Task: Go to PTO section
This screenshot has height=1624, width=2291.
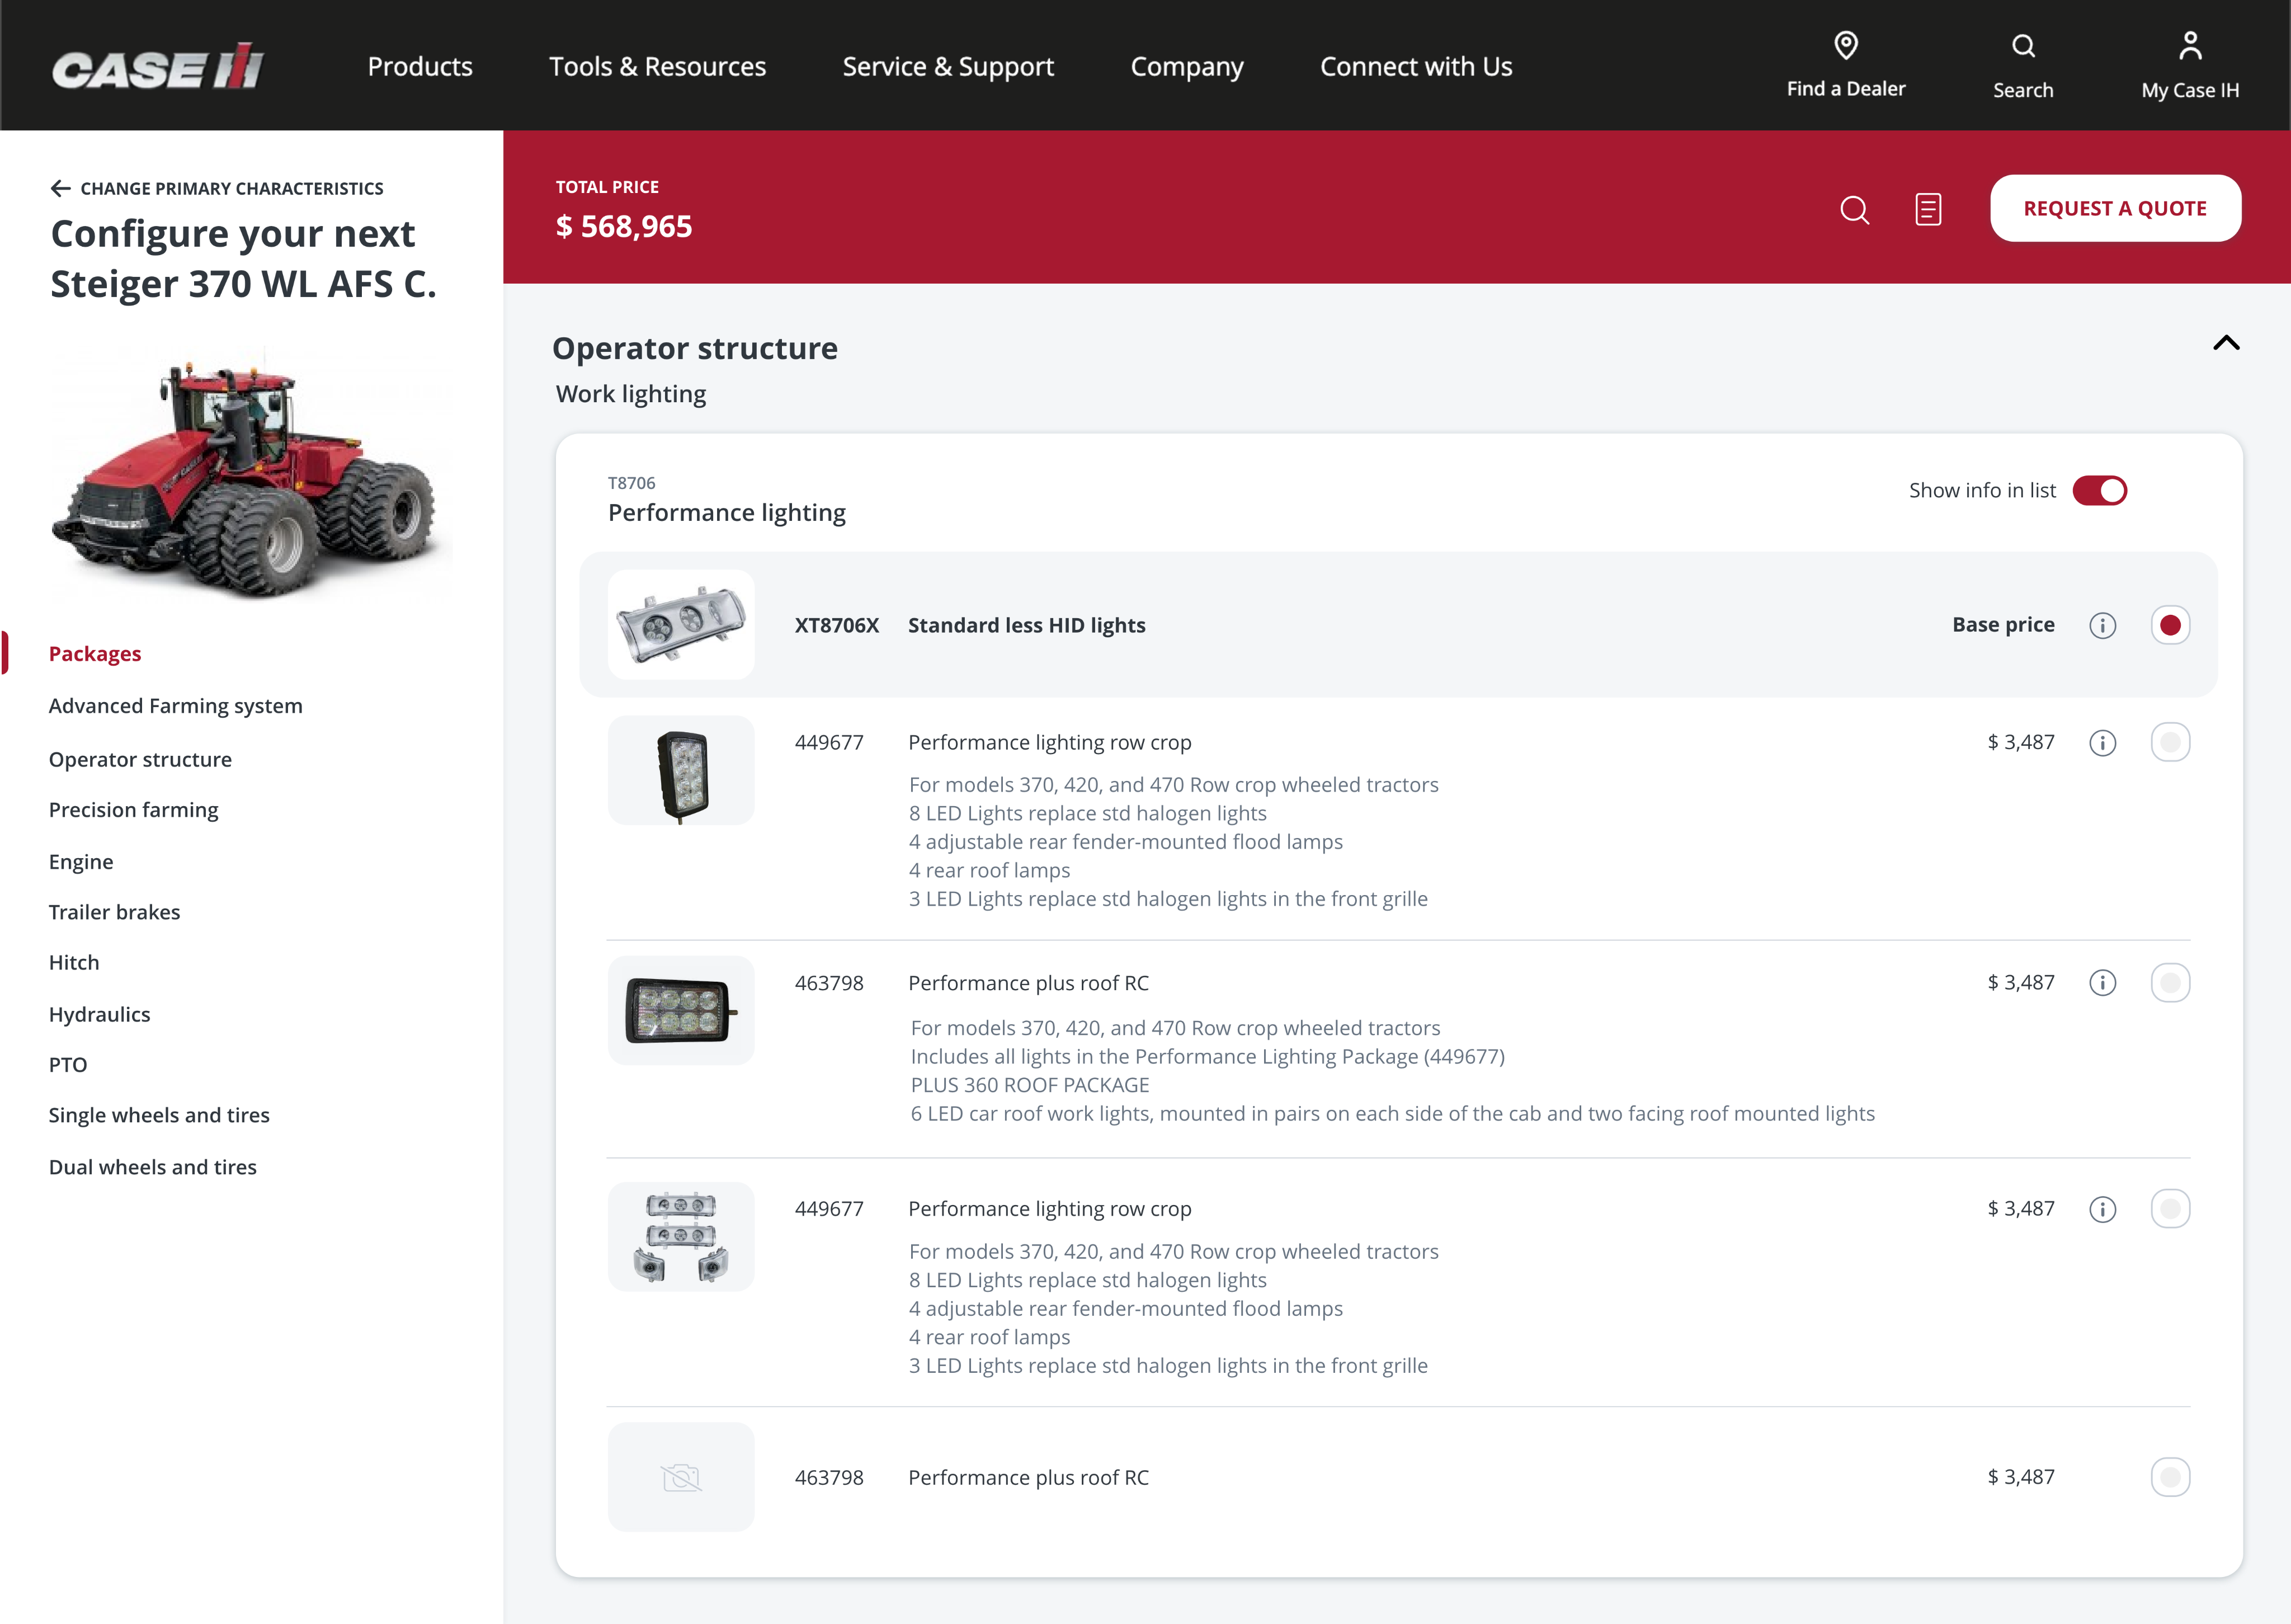Action: point(68,1065)
